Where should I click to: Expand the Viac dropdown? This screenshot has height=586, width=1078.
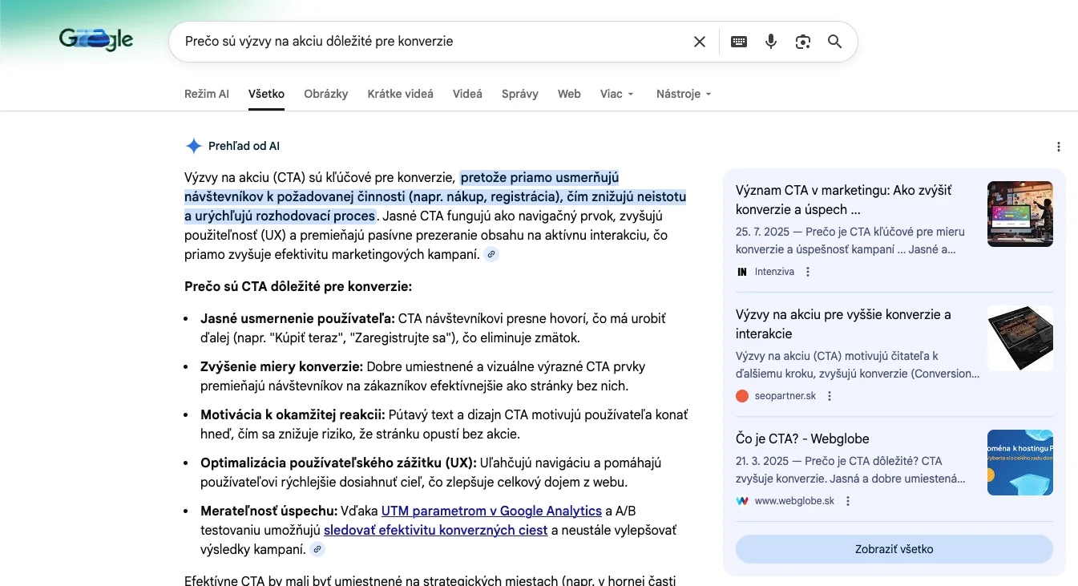(617, 94)
